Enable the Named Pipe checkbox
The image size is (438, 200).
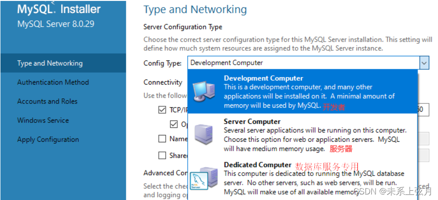click(x=162, y=139)
